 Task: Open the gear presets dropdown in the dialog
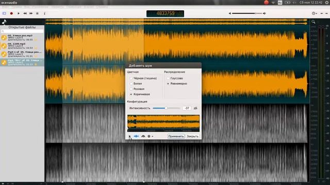point(150,136)
